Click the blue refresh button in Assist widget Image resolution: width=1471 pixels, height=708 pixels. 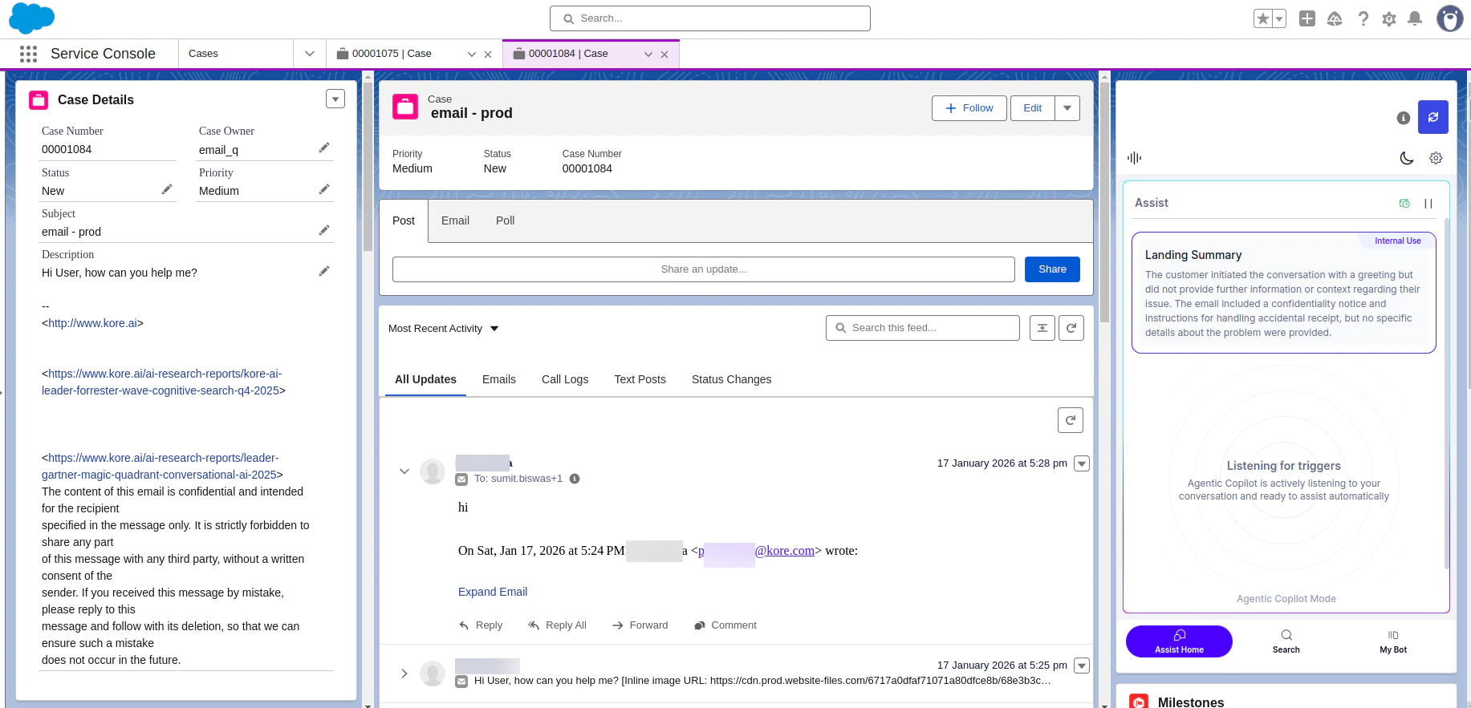[1433, 117]
